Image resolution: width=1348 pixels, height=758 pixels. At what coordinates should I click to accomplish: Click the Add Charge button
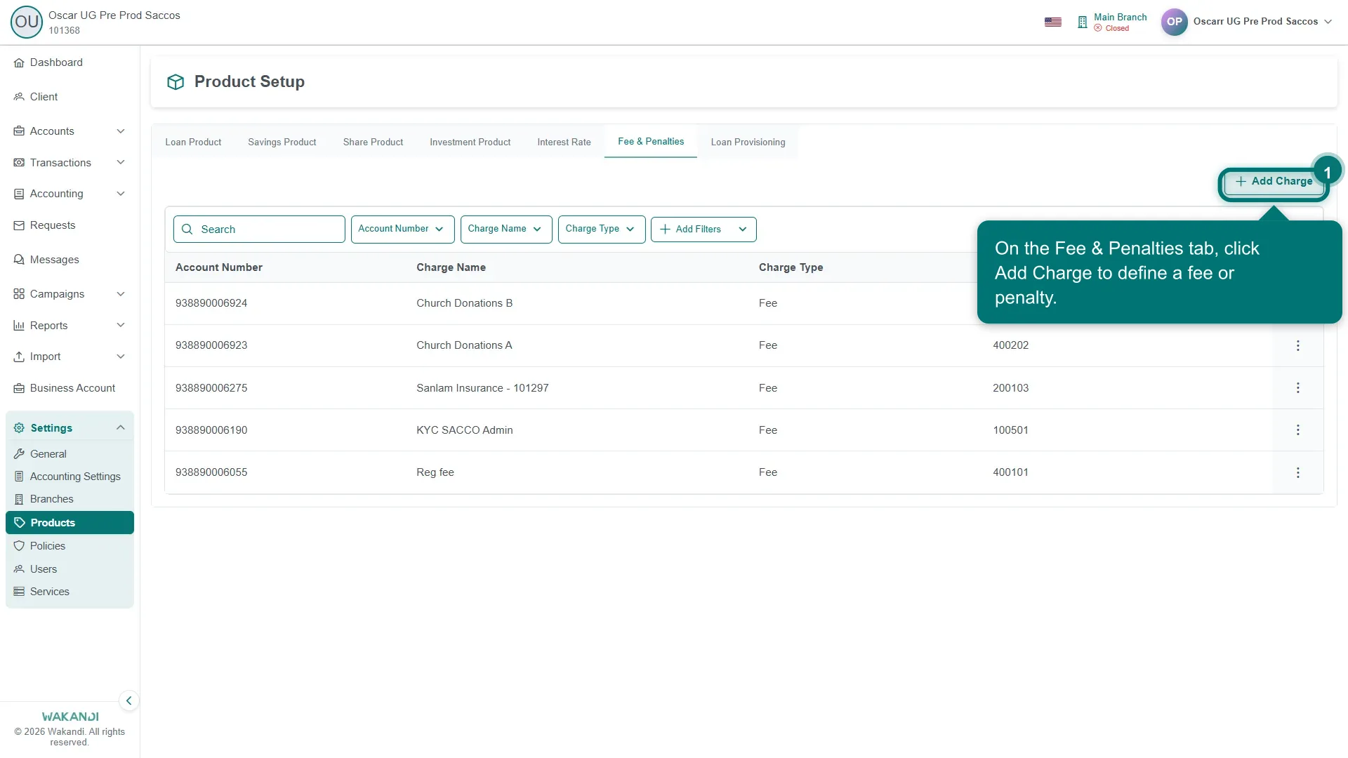tap(1274, 182)
